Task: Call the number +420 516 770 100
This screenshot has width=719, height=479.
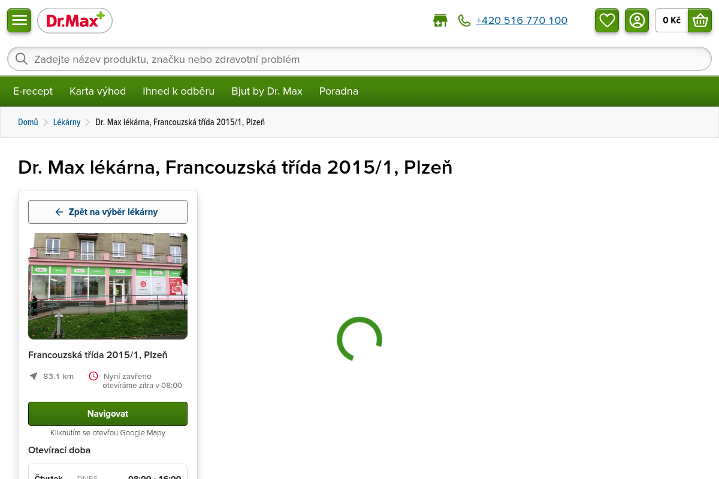Action: pos(521,20)
